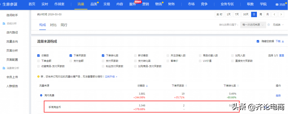Go to 人群报告 in sidebar
Viewport: 288px width, 114px height.
[12, 86]
